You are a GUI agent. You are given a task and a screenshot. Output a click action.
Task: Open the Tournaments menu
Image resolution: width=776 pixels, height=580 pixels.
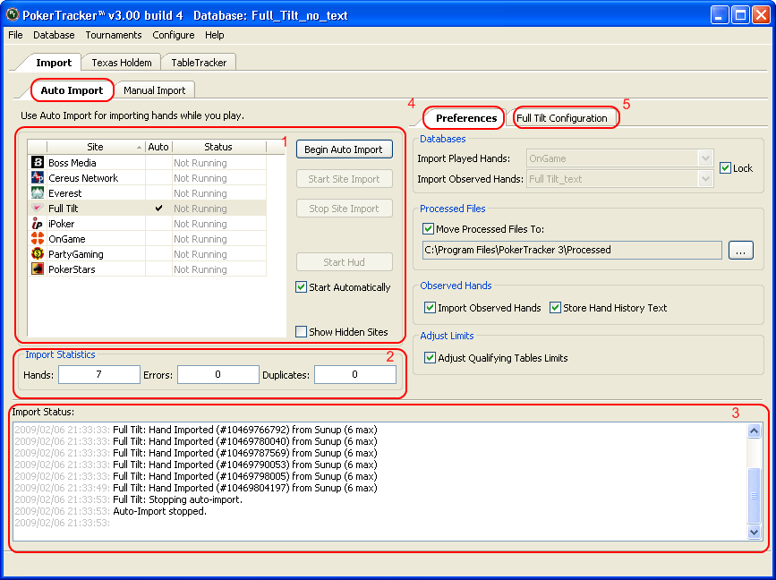(114, 35)
